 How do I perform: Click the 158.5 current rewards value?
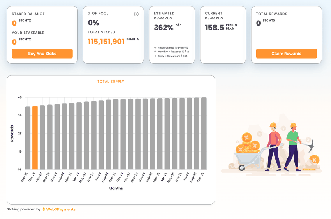click(214, 28)
